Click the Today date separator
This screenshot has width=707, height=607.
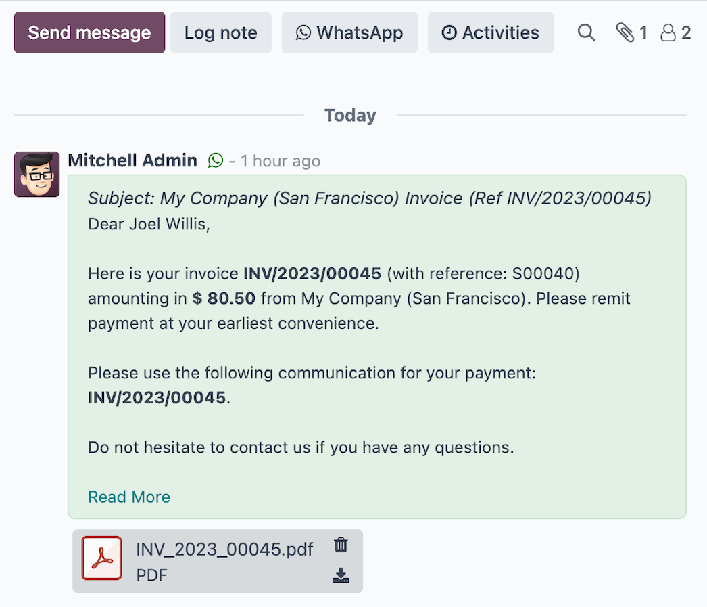coord(350,116)
